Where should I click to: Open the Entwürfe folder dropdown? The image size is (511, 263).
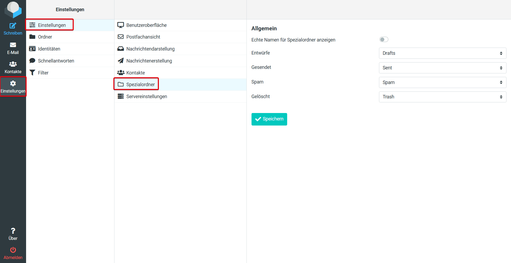pos(442,53)
